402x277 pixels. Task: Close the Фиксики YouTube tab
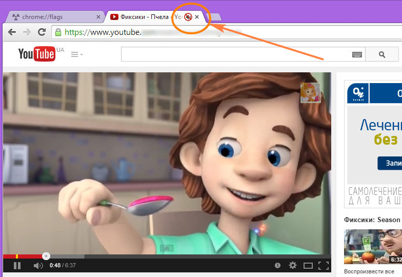[x=197, y=17]
